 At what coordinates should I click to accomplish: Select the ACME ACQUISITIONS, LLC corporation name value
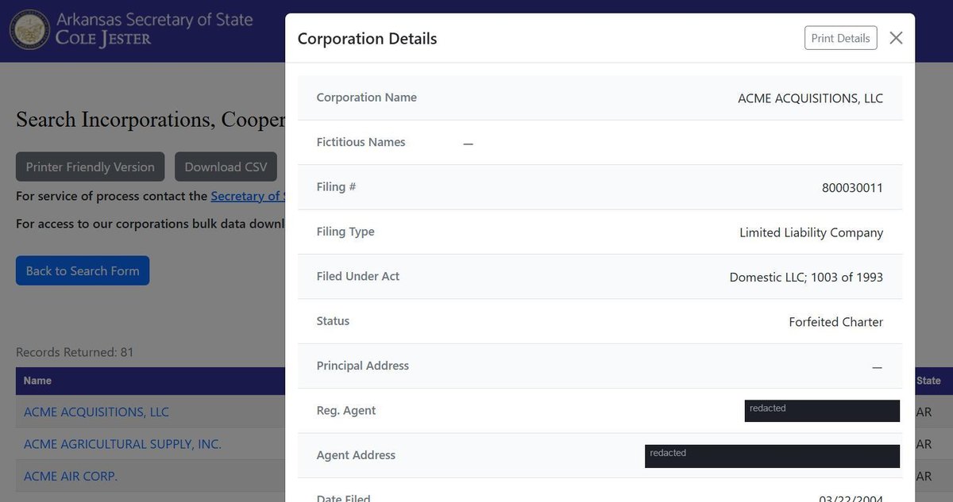[x=810, y=98]
